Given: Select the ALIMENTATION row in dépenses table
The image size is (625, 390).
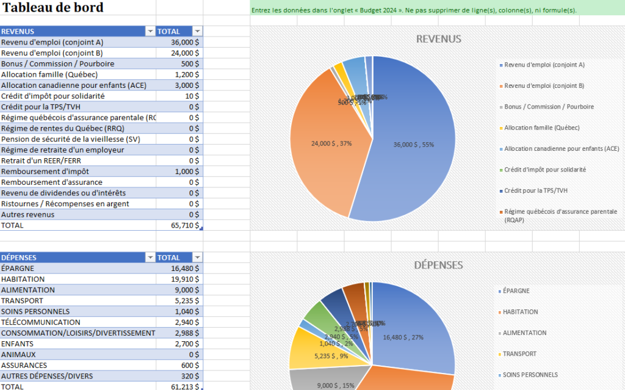Looking at the screenshot, I should (78, 290).
